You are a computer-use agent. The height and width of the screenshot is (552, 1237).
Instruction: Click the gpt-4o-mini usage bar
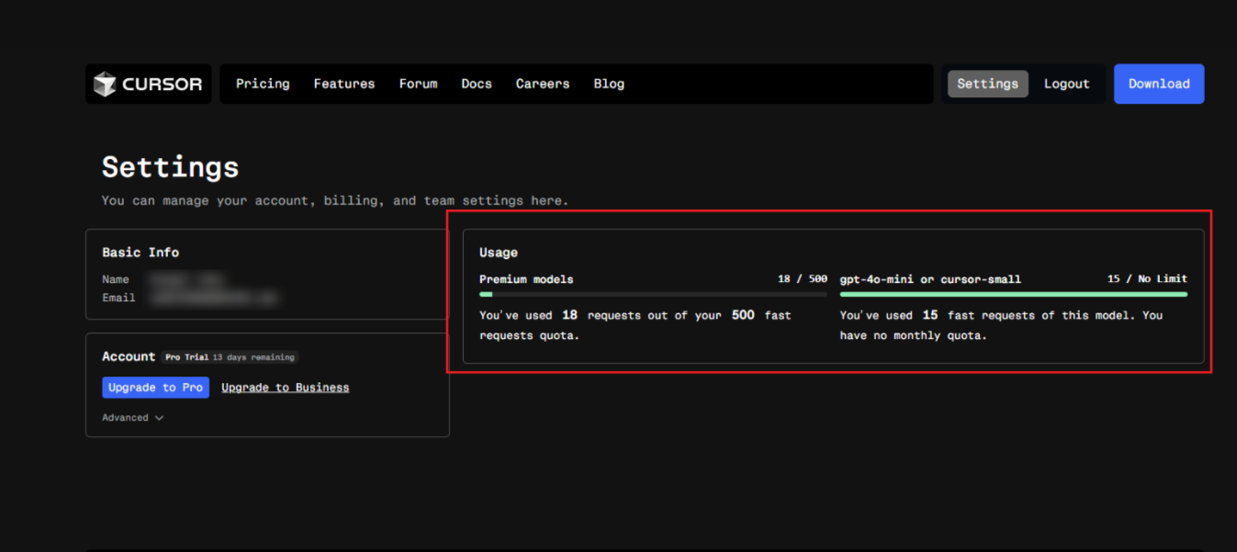(1014, 295)
